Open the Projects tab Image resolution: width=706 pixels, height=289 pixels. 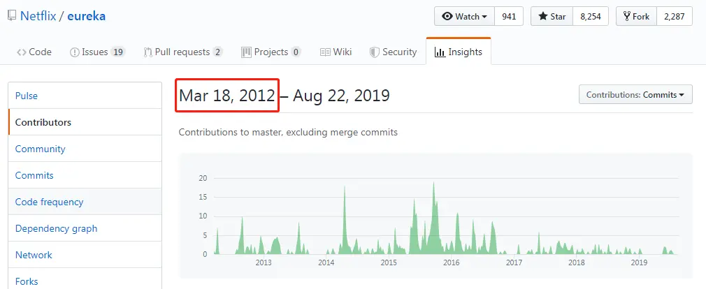click(271, 52)
